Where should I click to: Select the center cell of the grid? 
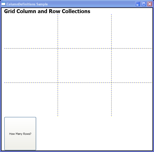click(84, 65)
